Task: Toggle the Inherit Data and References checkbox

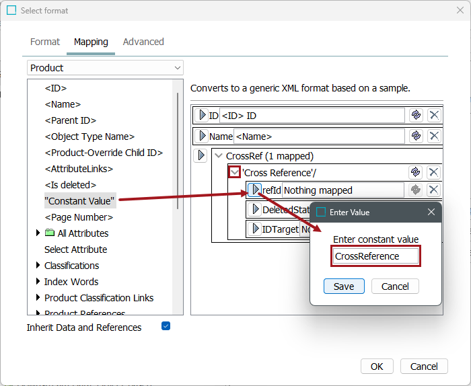Action: click(x=166, y=327)
